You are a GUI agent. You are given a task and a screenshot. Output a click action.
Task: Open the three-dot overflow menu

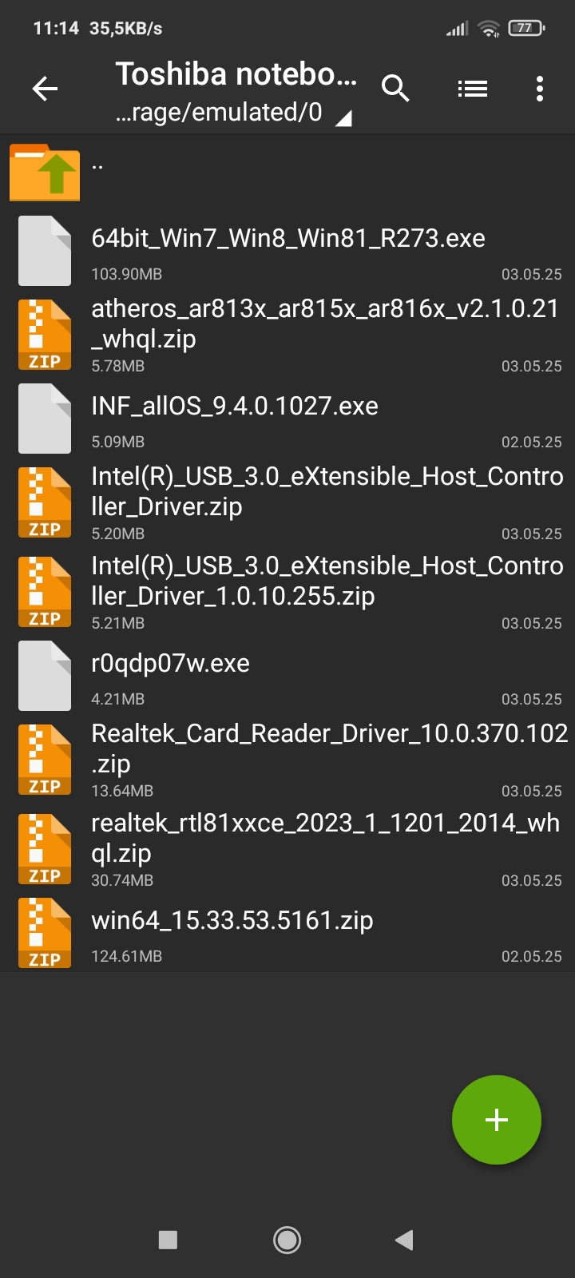click(540, 89)
